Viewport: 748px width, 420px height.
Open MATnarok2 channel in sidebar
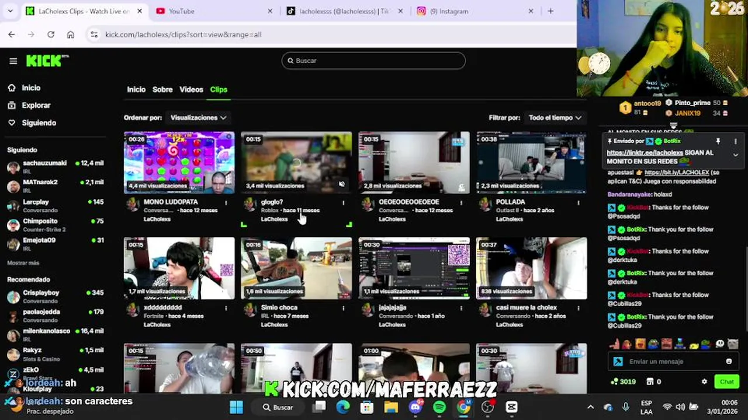55,185
